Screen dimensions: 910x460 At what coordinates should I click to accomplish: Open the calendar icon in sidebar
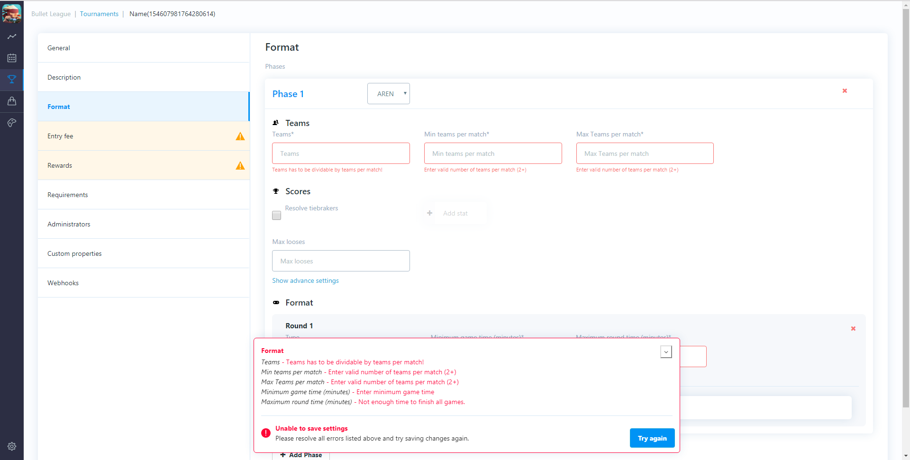click(x=12, y=58)
